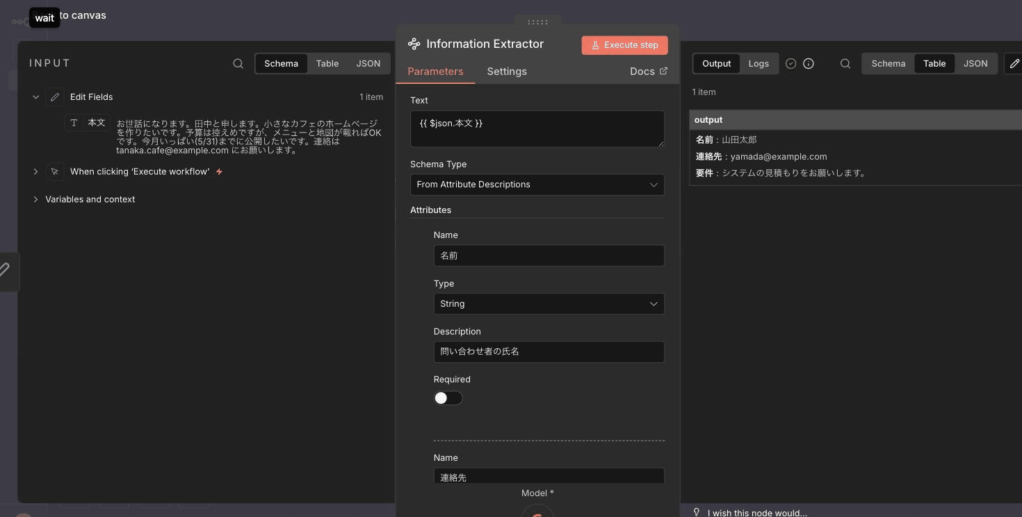Screen dimensions: 1022x517
Task: Click the 要件 output line text
Action: 781,173
